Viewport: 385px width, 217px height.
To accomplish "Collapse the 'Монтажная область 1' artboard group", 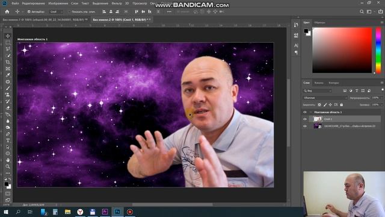I will pyautogui.click(x=310, y=112).
